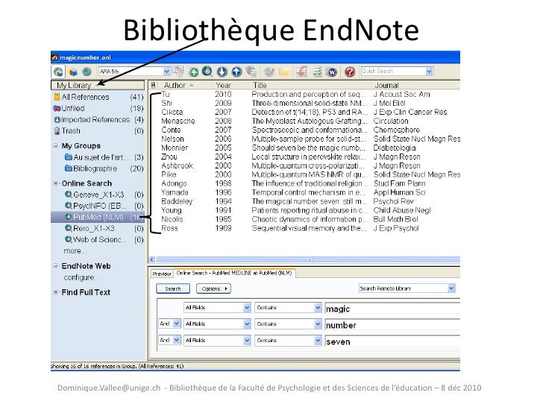Screen dimensions: 543x407
Task: Click search field containing number
Action: click(x=392, y=325)
